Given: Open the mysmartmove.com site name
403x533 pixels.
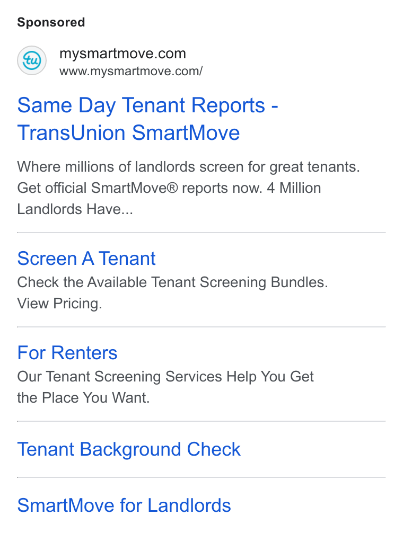Looking at the screenshot, I should pos(123,54).
